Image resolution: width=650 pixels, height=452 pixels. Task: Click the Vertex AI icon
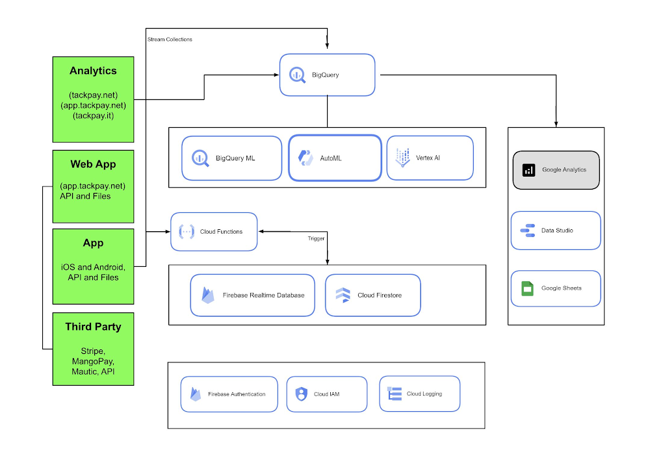402,157
